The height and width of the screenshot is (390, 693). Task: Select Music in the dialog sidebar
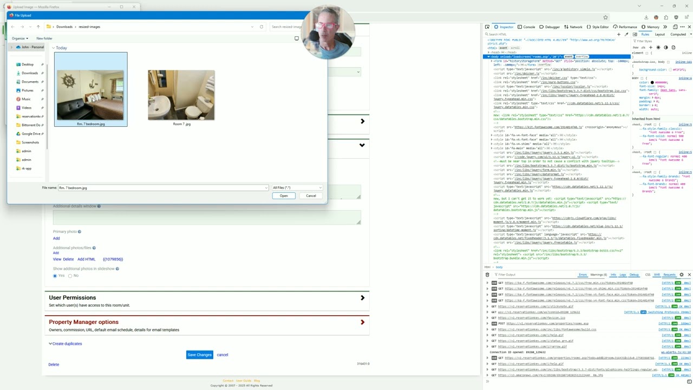26,99
